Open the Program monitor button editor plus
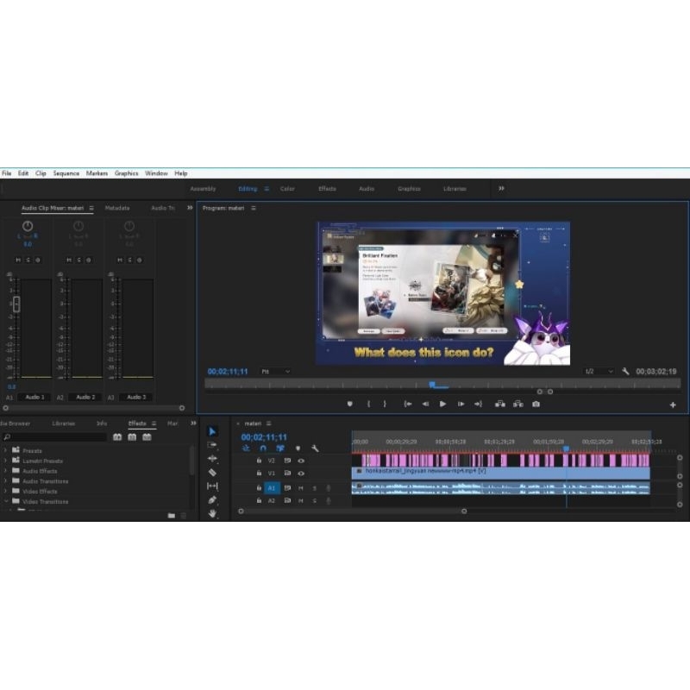Viewport: 690px width, 690px height. pos(673,405)
